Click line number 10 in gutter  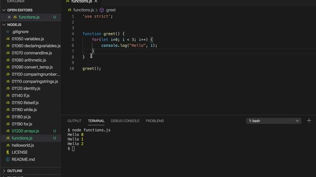click(x=72, y=68)
